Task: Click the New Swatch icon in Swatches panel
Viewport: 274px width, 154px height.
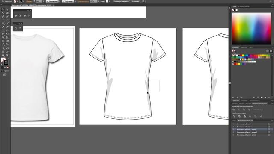Action: [265, 98]
